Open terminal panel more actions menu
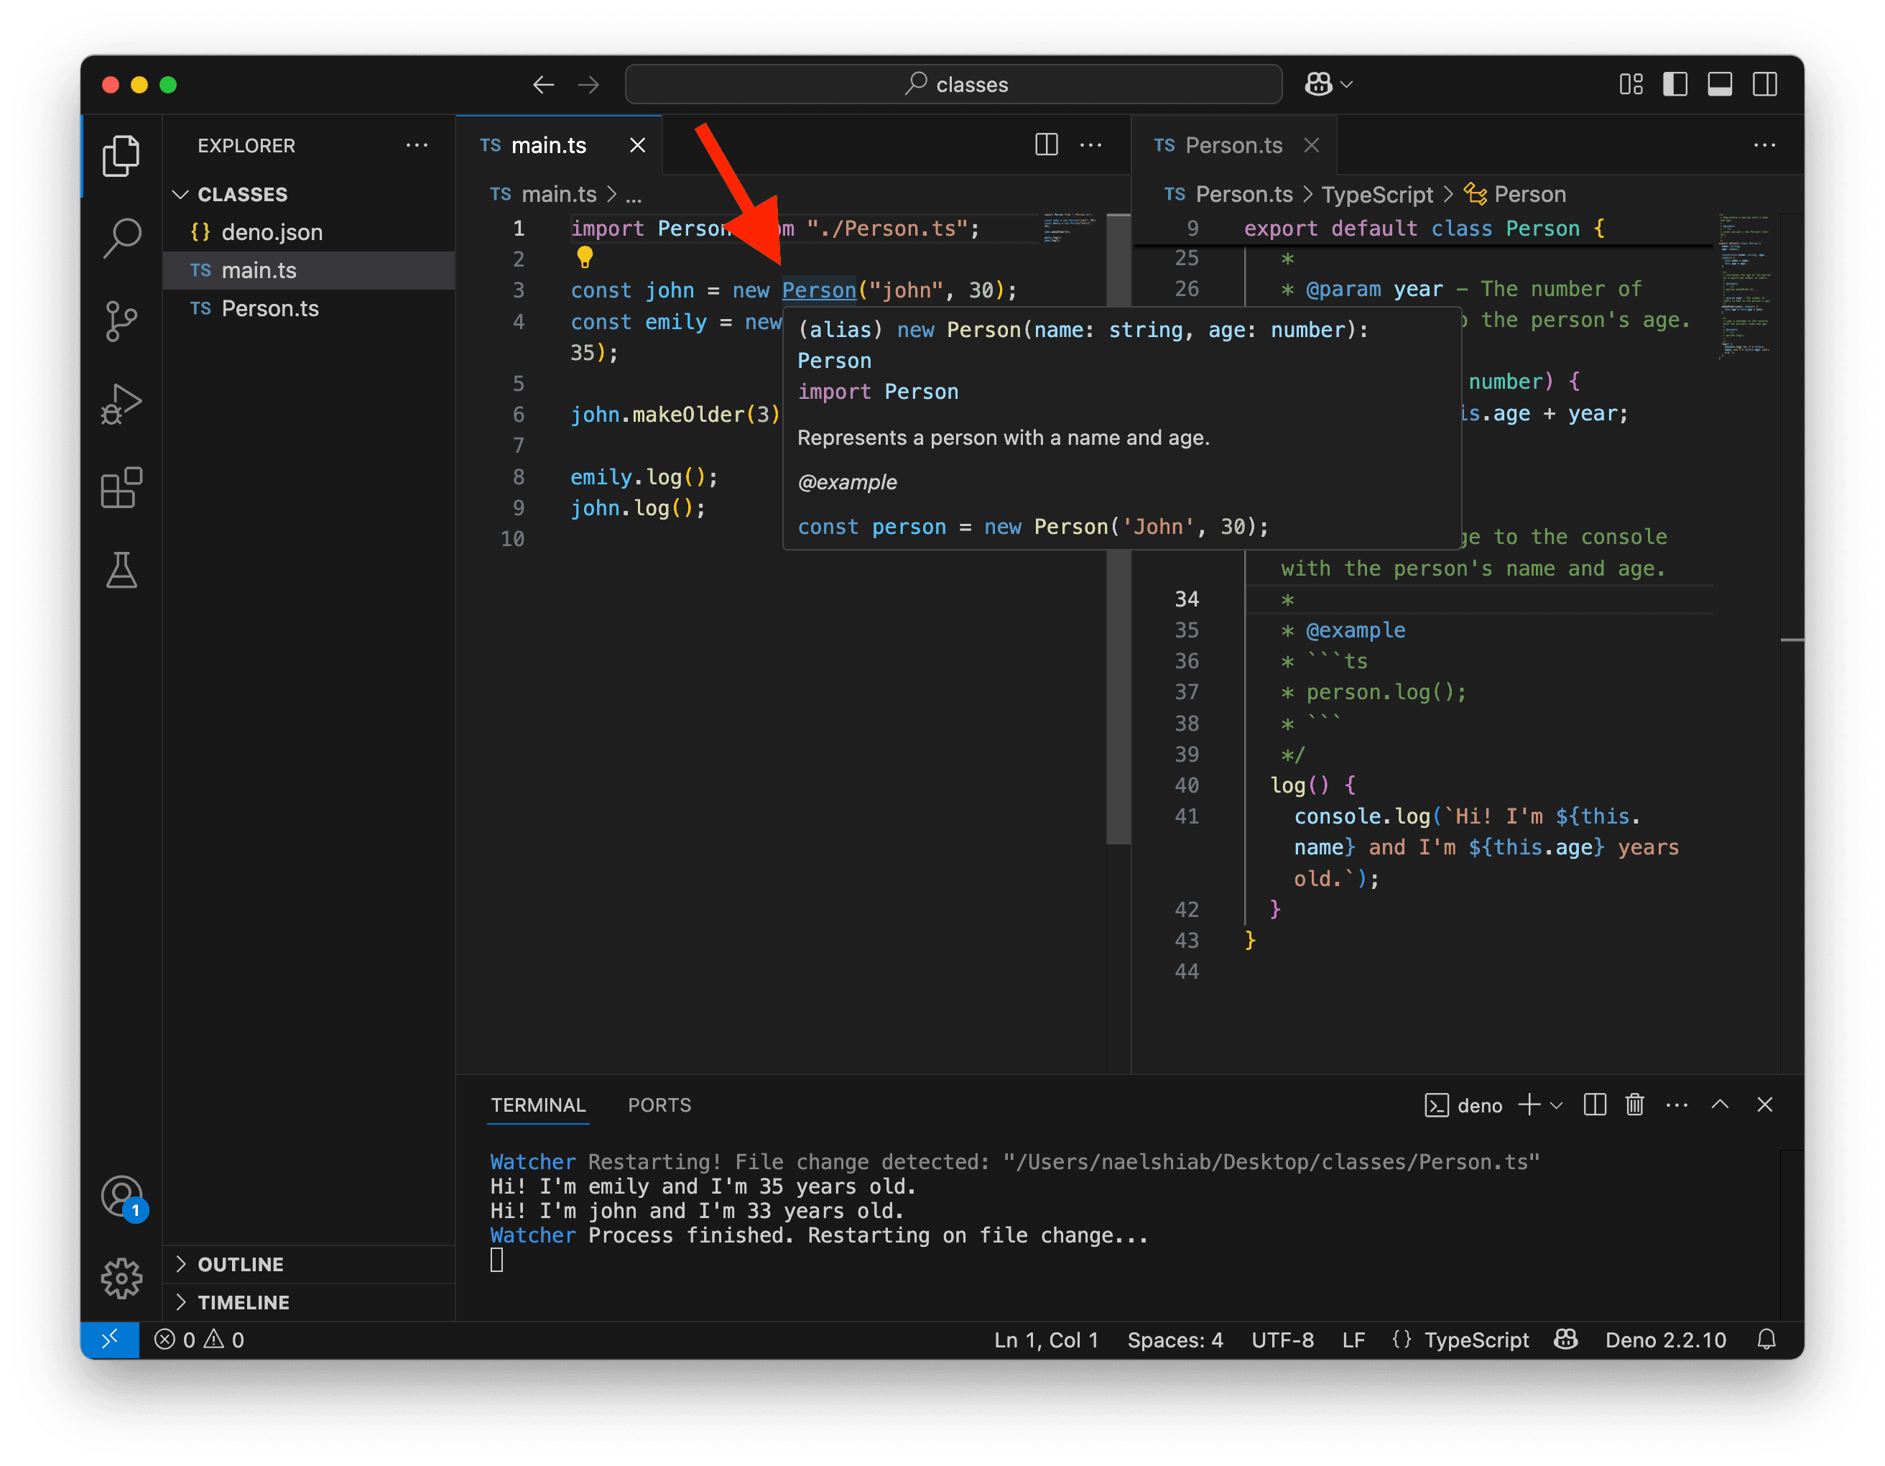The width and height of the screenshot is (1885, 1466). pyautogui.click(x=1676, y=1105)
